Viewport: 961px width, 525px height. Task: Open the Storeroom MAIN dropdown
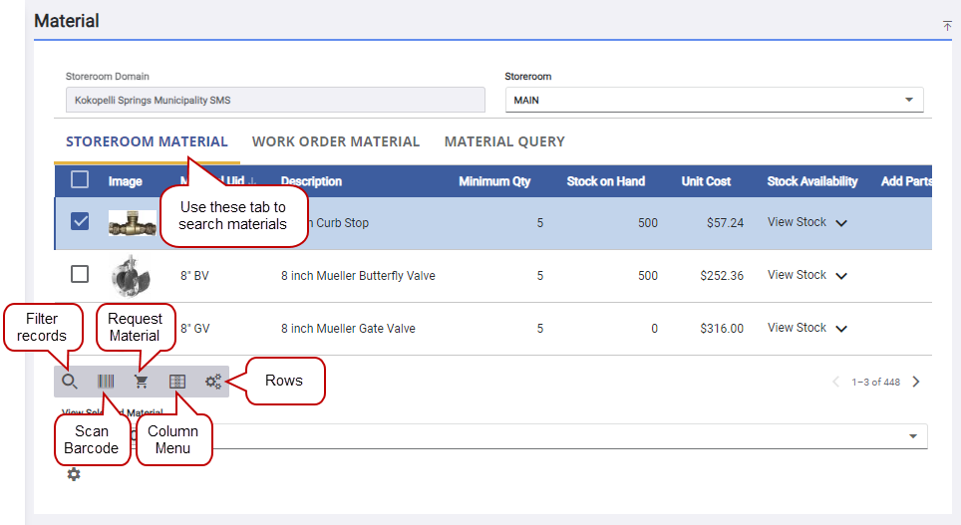(908, 100)
